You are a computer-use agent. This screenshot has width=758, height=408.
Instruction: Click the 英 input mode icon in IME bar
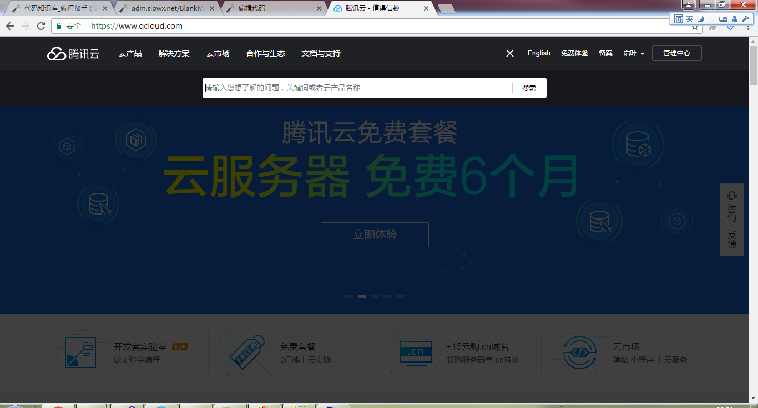point(690,19)
